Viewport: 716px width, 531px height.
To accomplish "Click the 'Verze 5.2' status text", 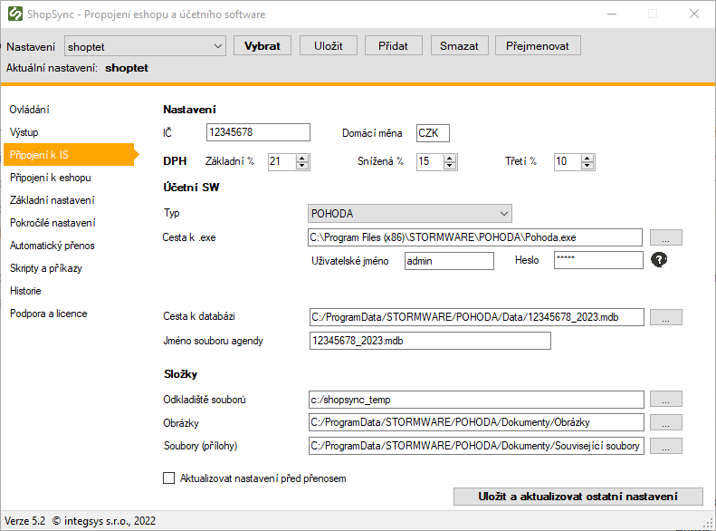I will [x=25, y=521].
